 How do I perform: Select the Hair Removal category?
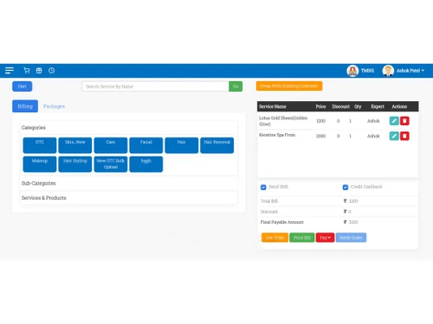tap(217, 145)
